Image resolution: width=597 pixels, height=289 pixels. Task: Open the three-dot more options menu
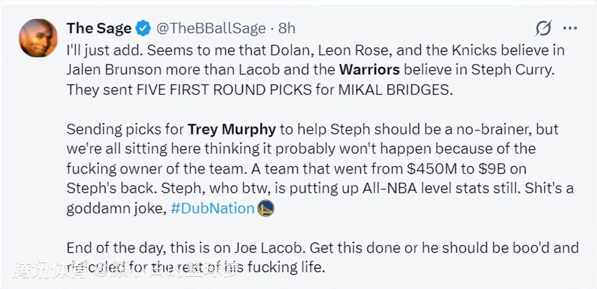pyautogui.click(x=570, y=28)
